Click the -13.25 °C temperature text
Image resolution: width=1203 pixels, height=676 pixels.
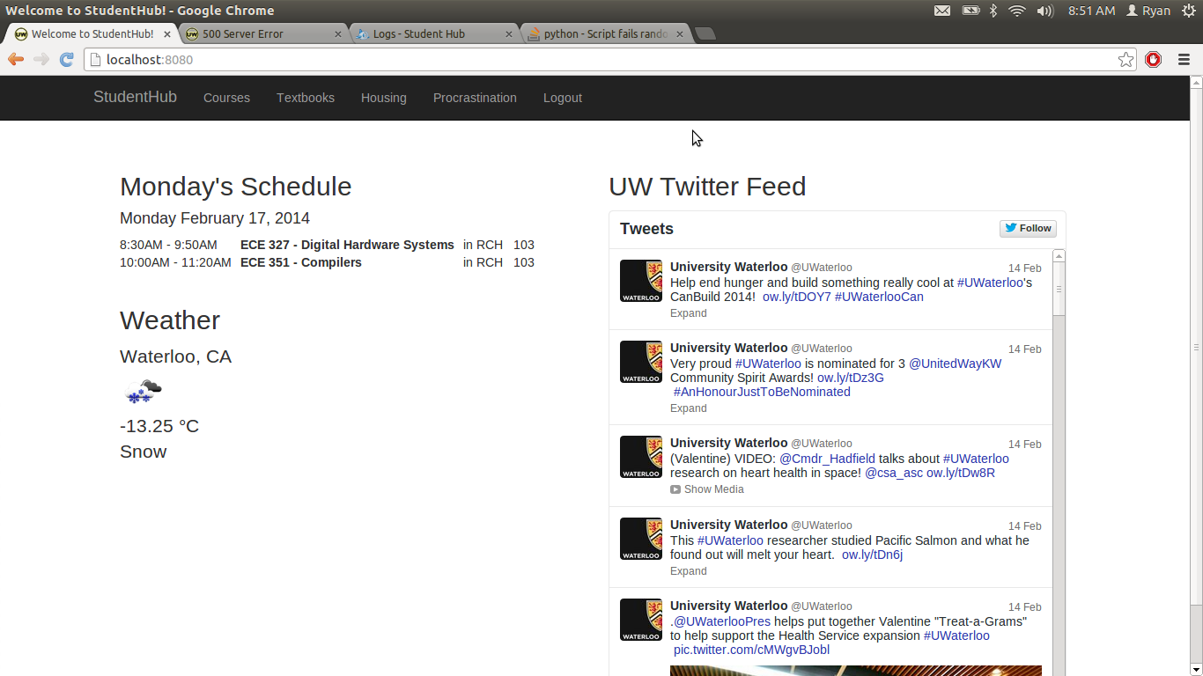[x=159, y=426]
